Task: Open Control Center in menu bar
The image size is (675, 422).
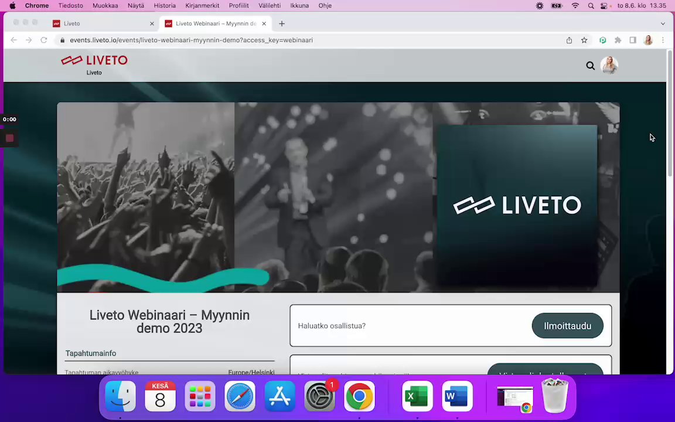Action: click(x=605, y=6)
